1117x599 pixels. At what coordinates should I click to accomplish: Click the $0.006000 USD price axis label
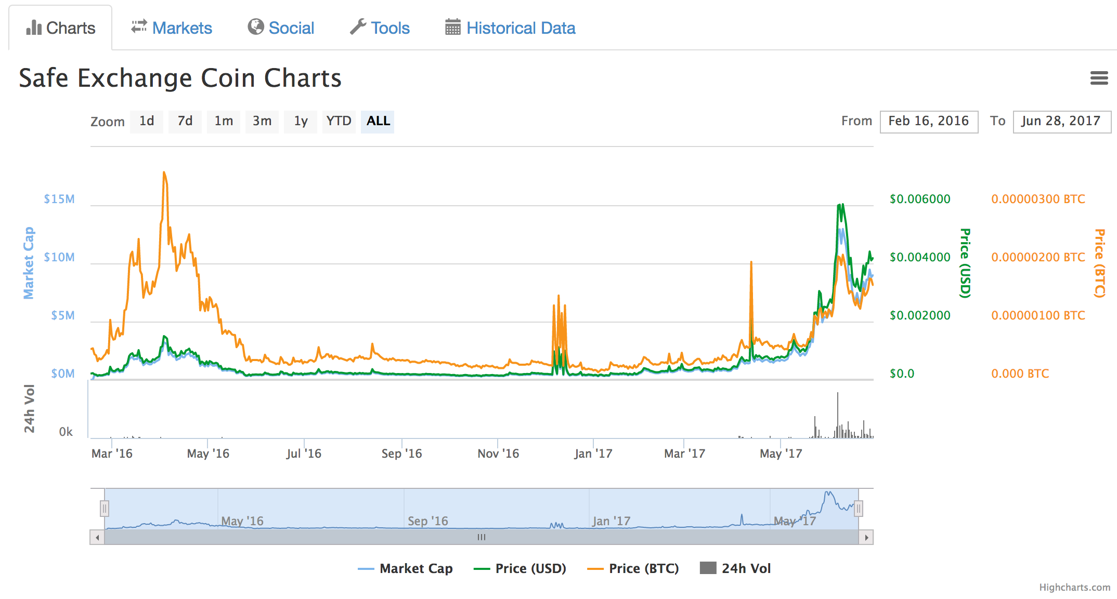[920, 199]
